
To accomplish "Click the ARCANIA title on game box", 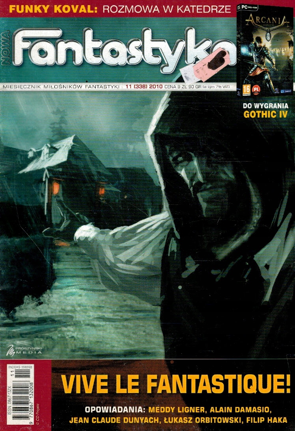I will [x=267, y=20].
